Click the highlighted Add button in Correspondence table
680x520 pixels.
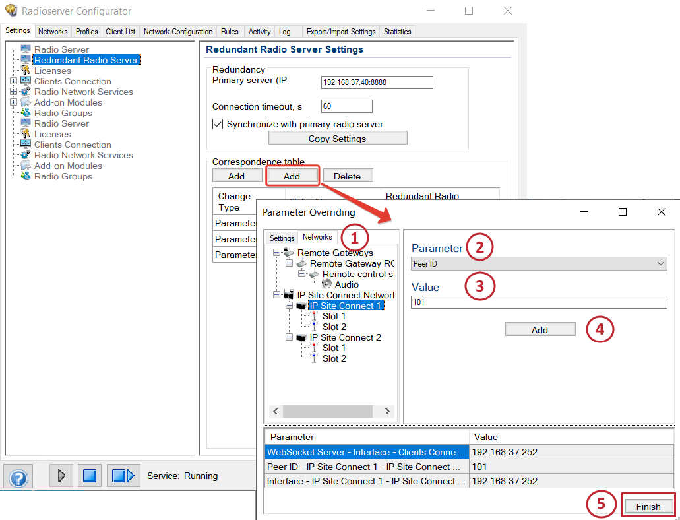tap(292, 176)
